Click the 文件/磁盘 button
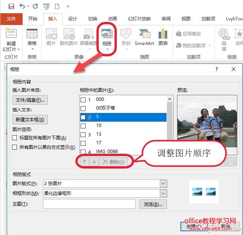This screenshot has width=243, height=235. click(30, 100)
